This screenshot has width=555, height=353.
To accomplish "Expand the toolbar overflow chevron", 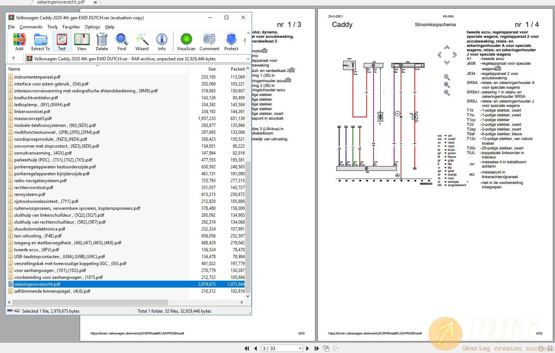I will 249,33.
